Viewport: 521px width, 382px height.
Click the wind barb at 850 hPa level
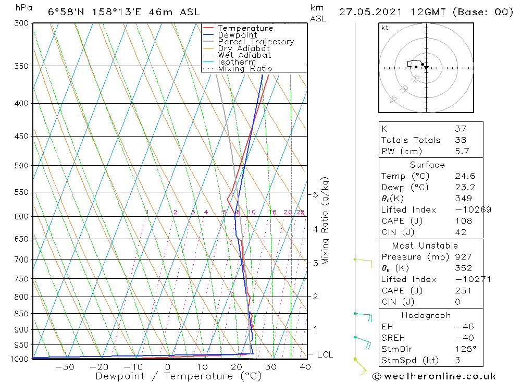coord(364,317)
